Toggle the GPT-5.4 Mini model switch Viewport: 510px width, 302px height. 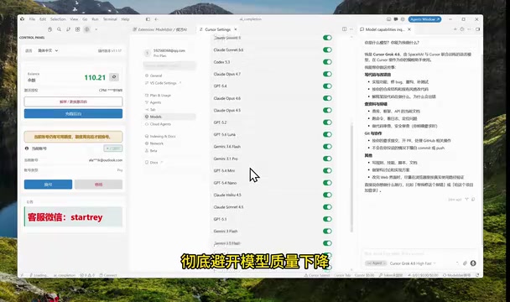tap(327, 170)
